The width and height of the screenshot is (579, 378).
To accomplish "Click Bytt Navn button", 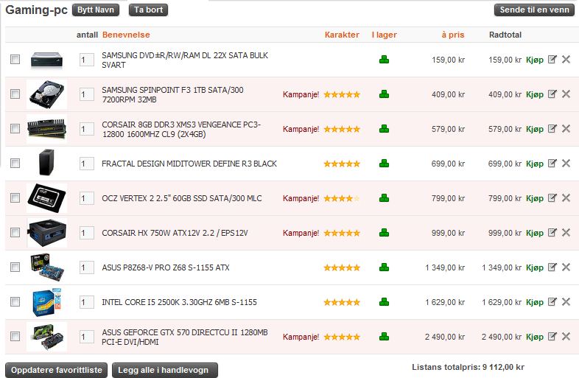I will click(96, 10).
